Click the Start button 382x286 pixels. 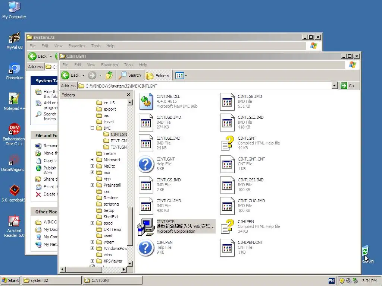[x=10, y=280]
